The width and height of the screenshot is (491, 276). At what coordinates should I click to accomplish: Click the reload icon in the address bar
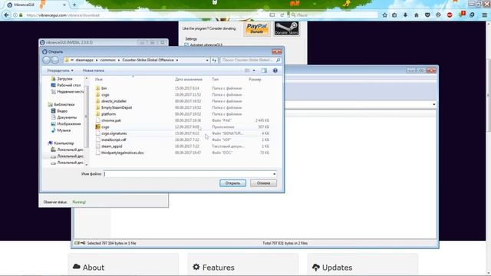click(282, 15)
